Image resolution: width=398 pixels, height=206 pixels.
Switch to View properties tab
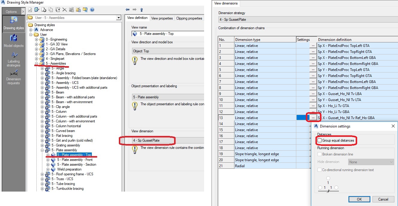[x=162, y=18]
